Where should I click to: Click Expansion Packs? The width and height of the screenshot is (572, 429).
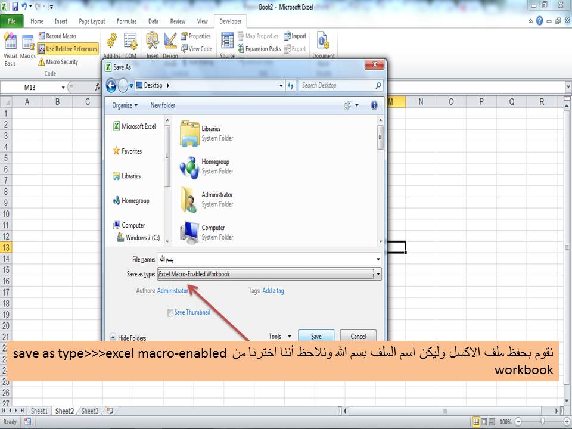[x=259, y=48]
